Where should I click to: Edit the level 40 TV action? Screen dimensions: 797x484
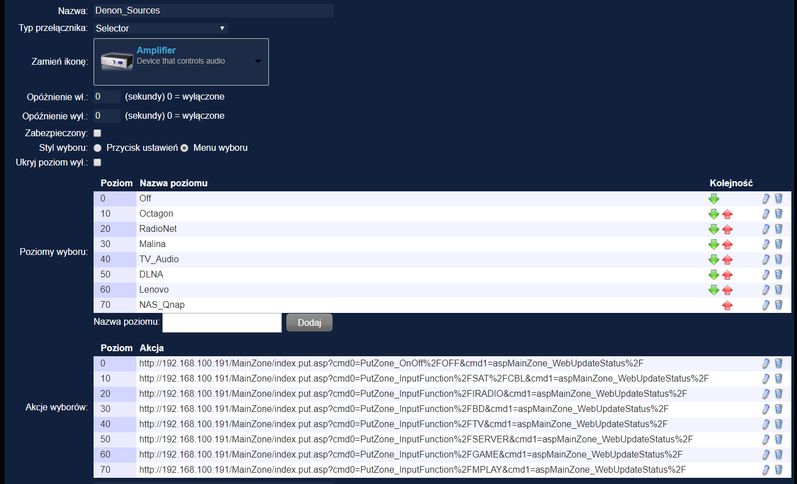pyautogui.click(x=765, y=424)
